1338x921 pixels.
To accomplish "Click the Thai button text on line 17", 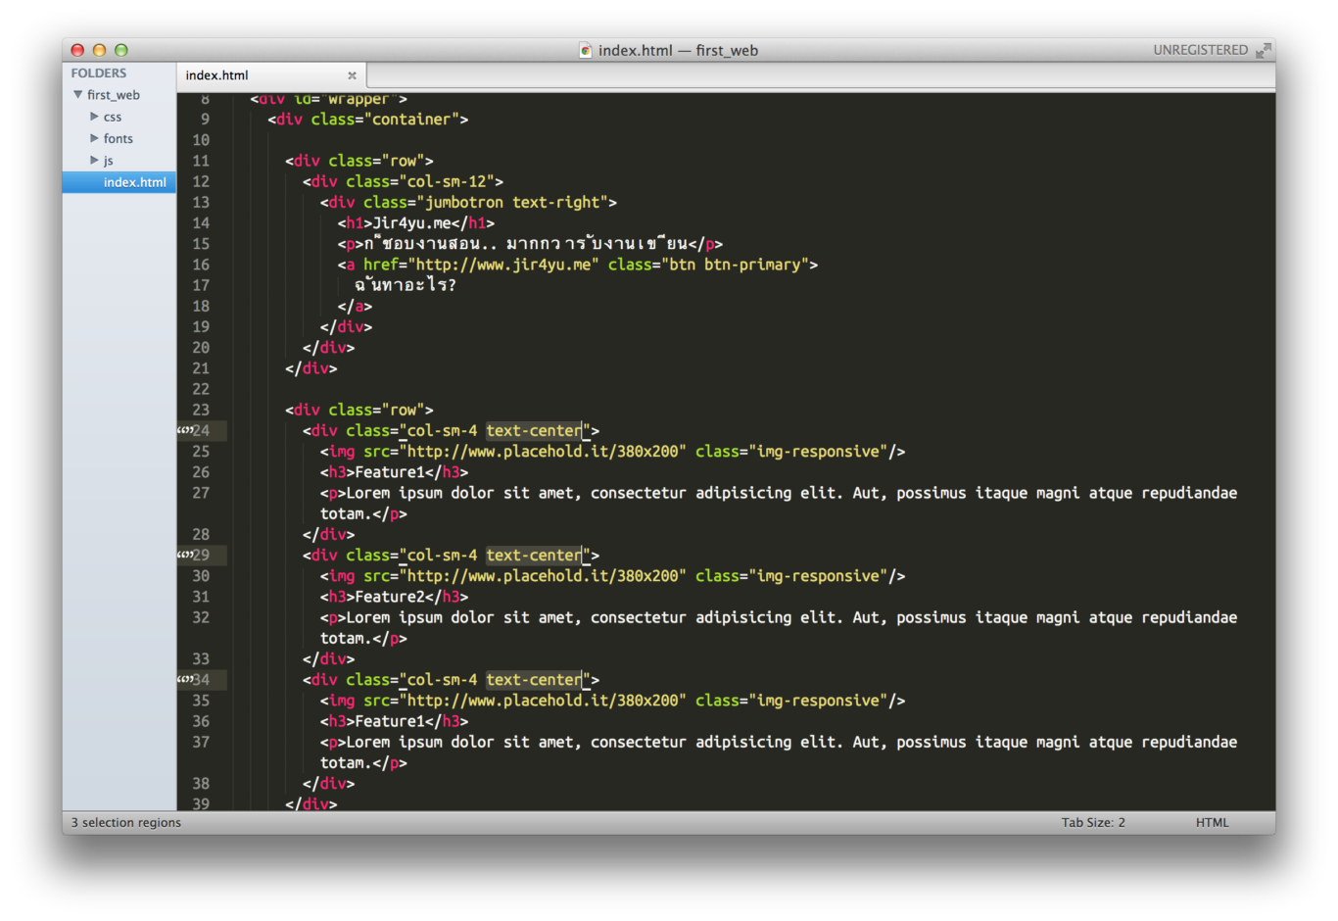I will coord(406,285).
